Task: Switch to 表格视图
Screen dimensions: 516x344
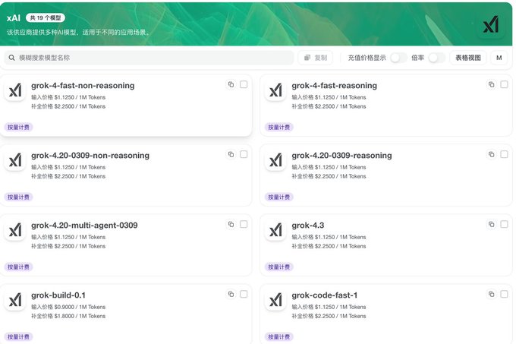Action: click(468, 58)
